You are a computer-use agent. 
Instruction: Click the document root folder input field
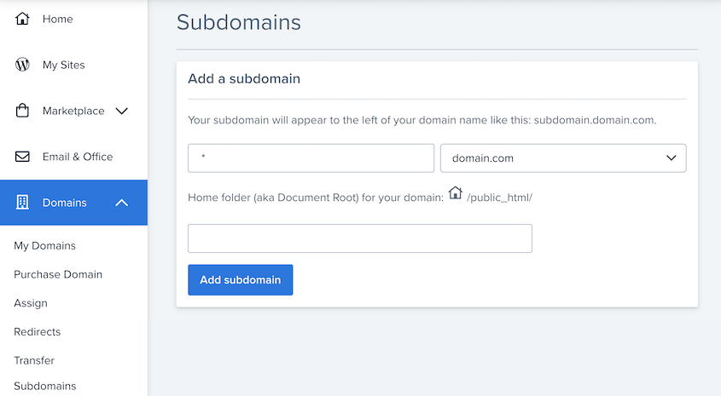360,238
